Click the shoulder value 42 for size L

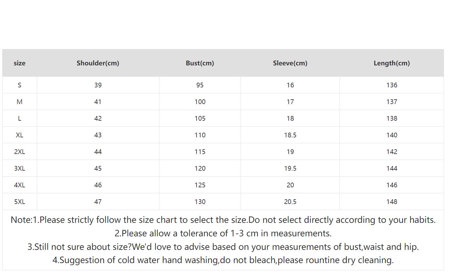[98, 118]
